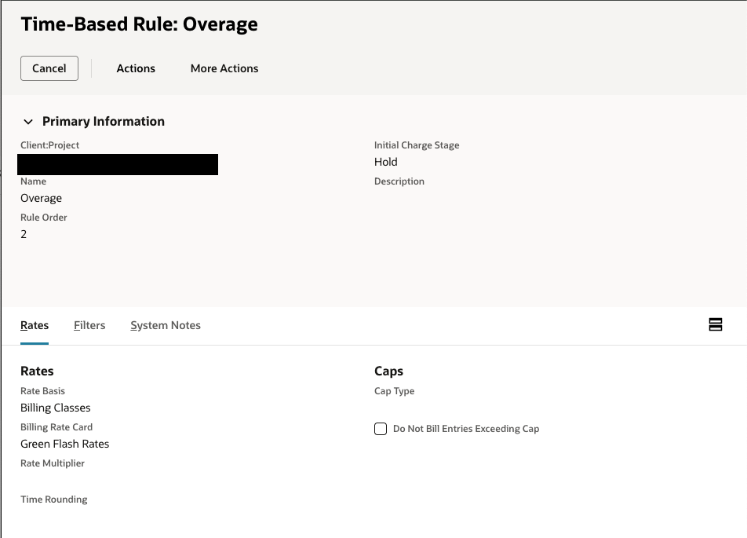Click the Cap Type label
Screen dimensions: 747x538
(x=394, y=390)
